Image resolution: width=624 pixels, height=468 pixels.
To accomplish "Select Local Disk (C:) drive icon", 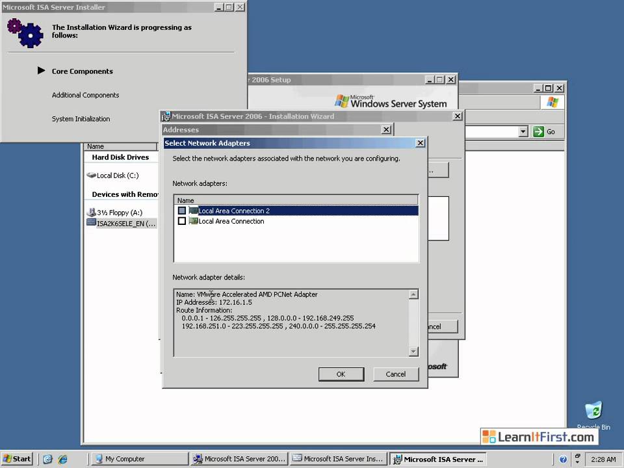I will coord(92,175).
